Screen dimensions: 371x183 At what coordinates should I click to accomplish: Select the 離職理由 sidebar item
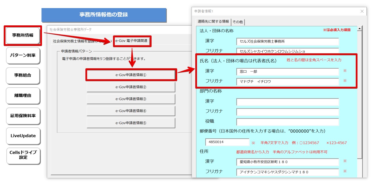(23, 96)
